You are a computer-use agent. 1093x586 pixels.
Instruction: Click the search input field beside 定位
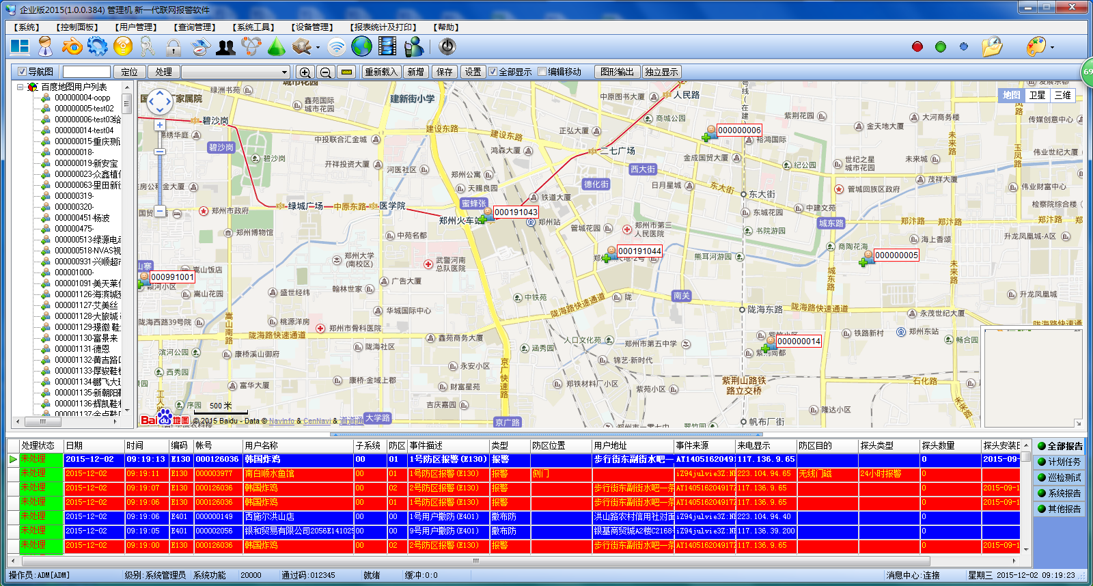pyautogui.click(x=87, y=72)
